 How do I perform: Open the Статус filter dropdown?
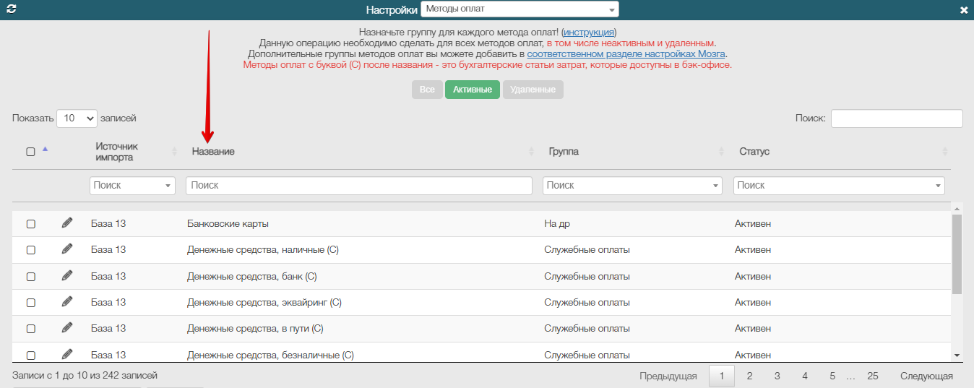[839, 186]
